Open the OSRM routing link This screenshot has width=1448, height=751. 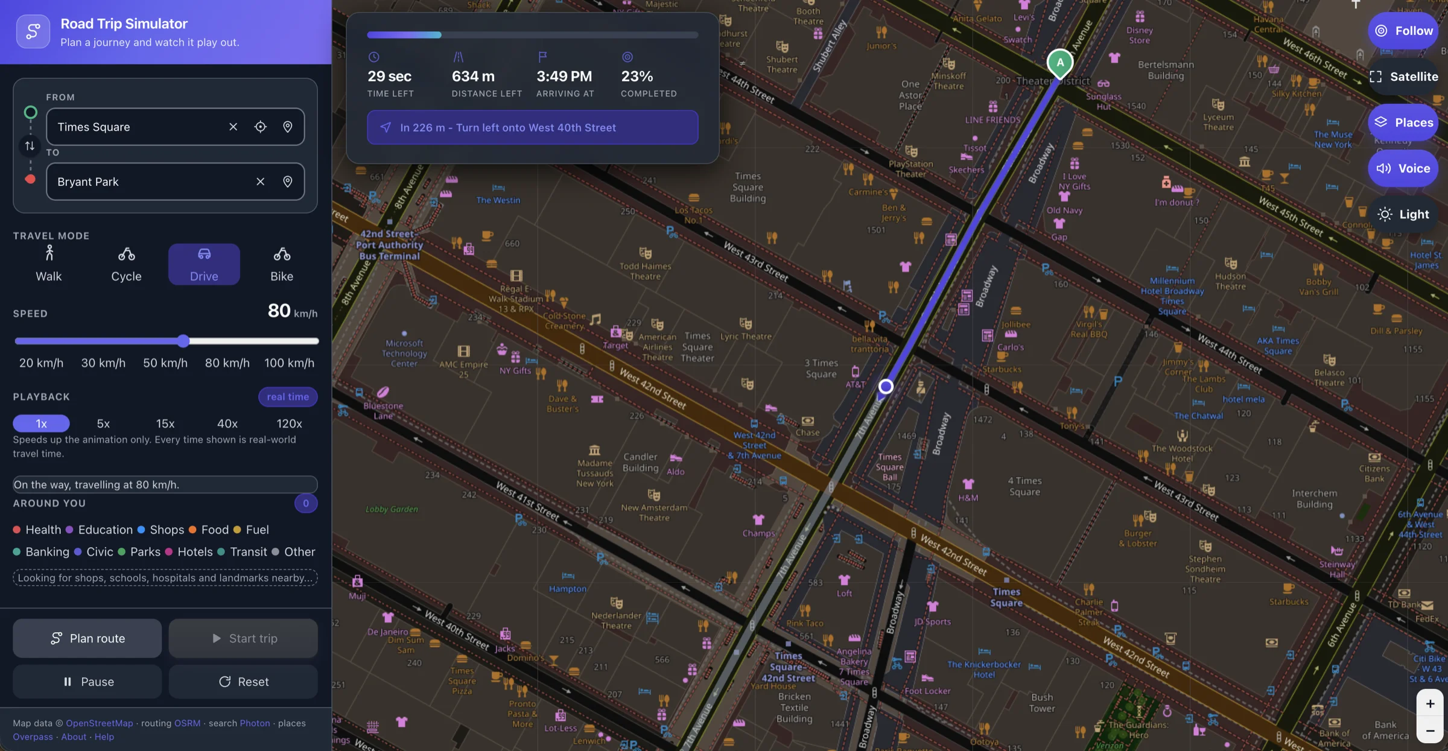point(187,723)
